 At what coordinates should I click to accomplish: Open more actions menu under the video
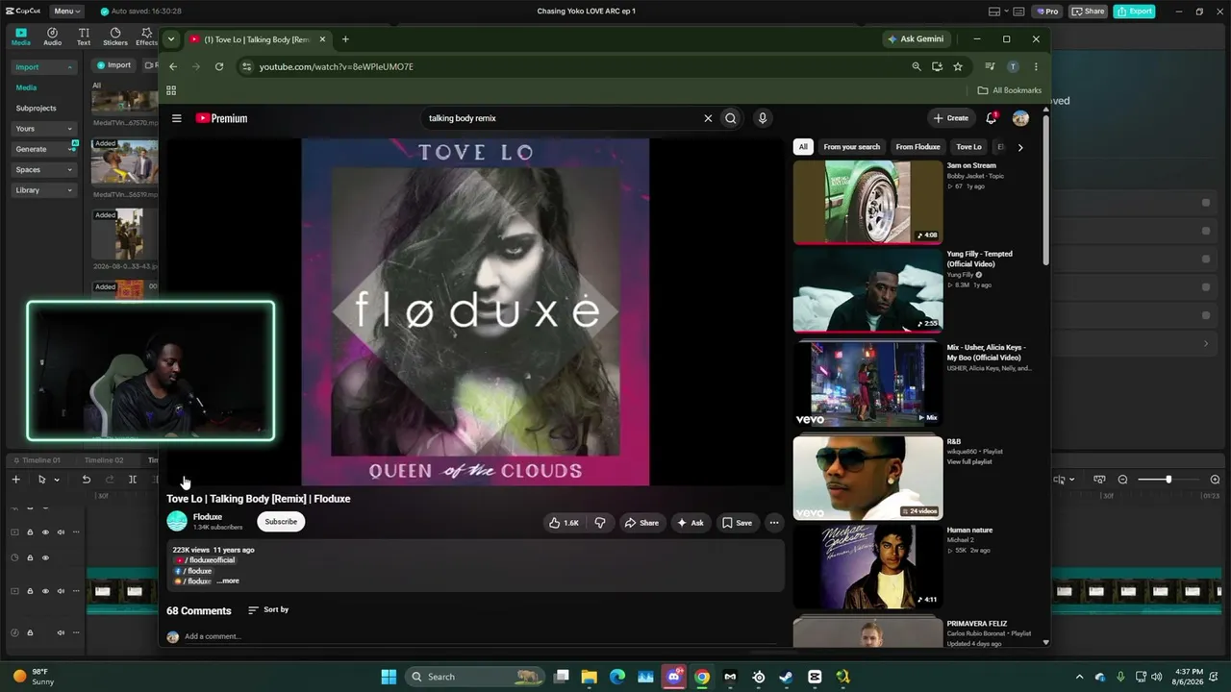click(x=774, y=523)
